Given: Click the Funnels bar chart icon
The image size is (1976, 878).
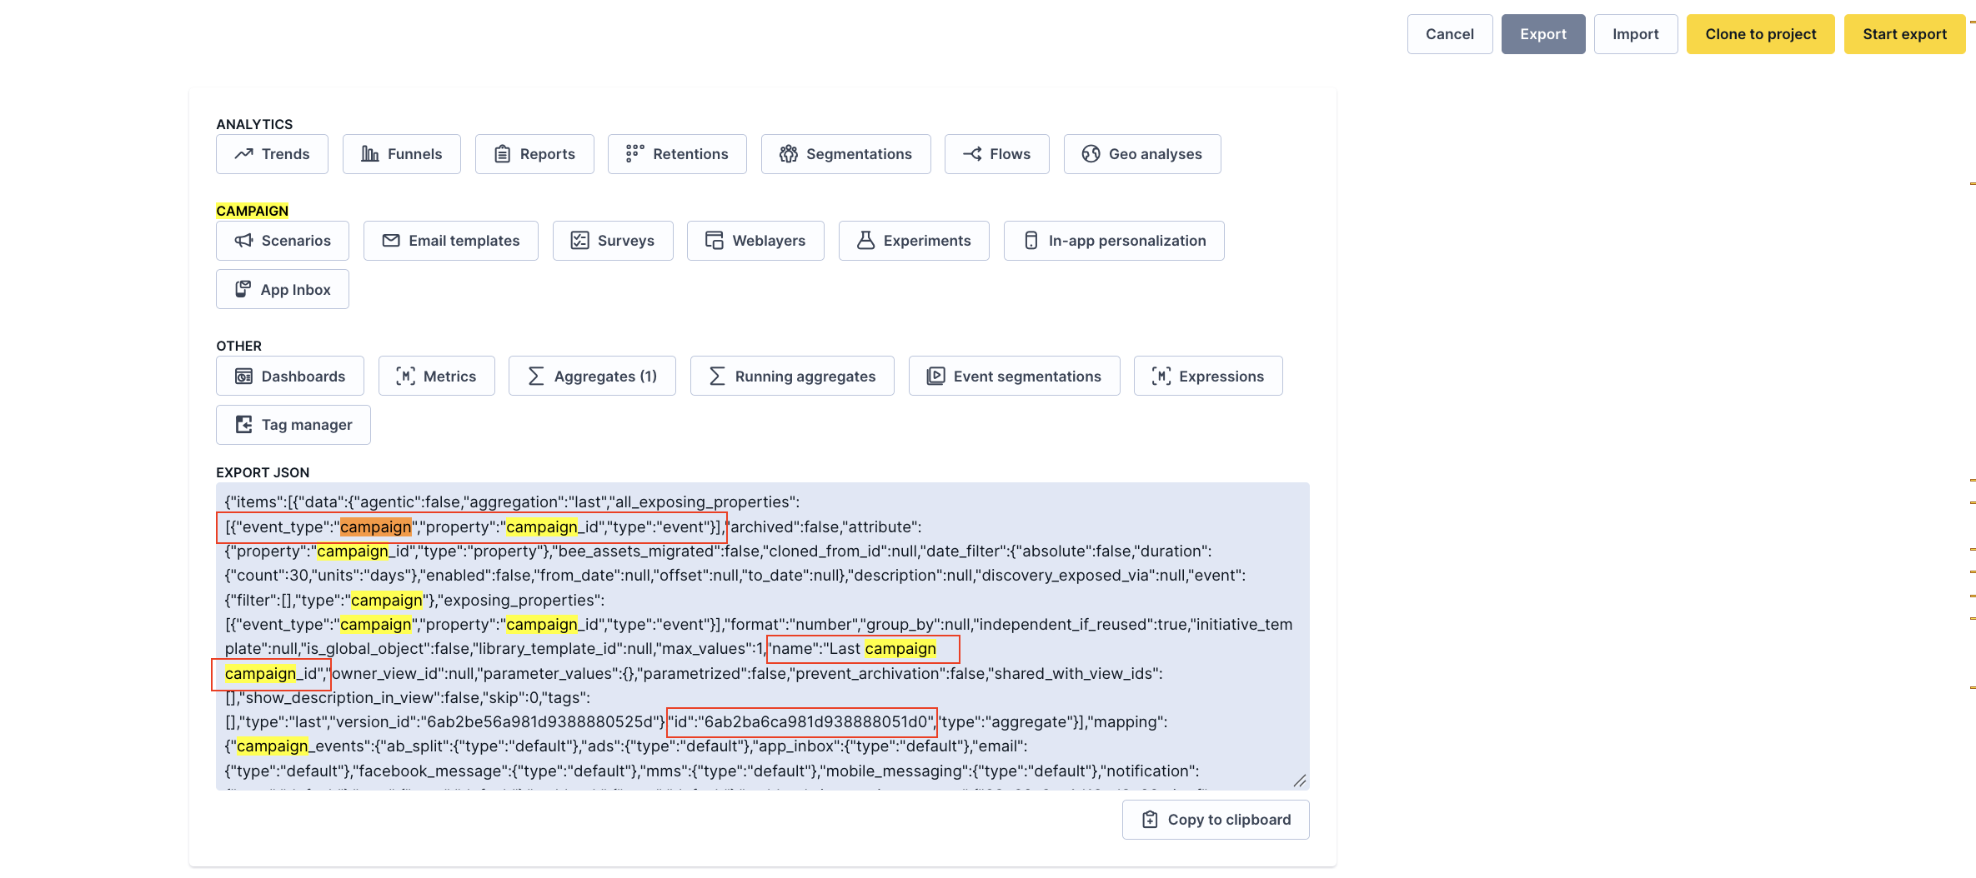Looking at the screenshot, I should click(370, 154).
